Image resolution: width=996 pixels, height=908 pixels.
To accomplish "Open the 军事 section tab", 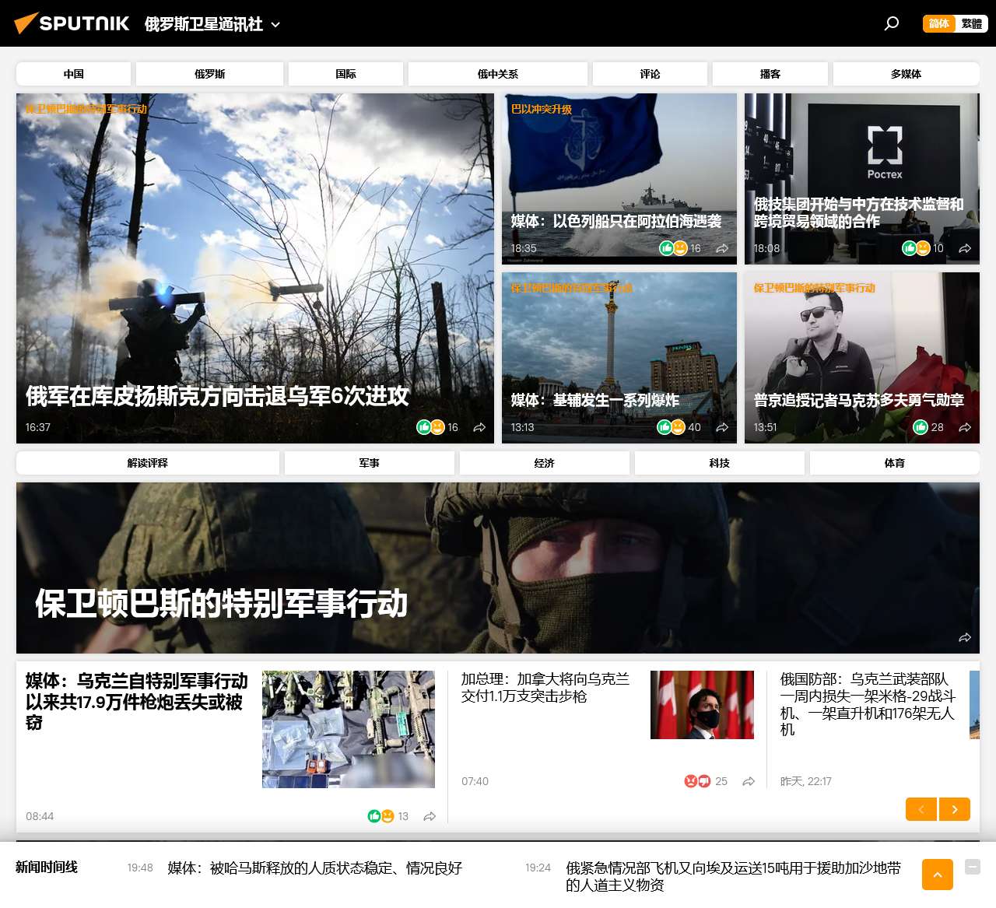I will 369,463.
